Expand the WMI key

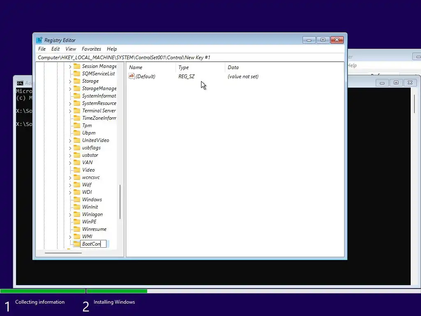(x=70, y=237)
